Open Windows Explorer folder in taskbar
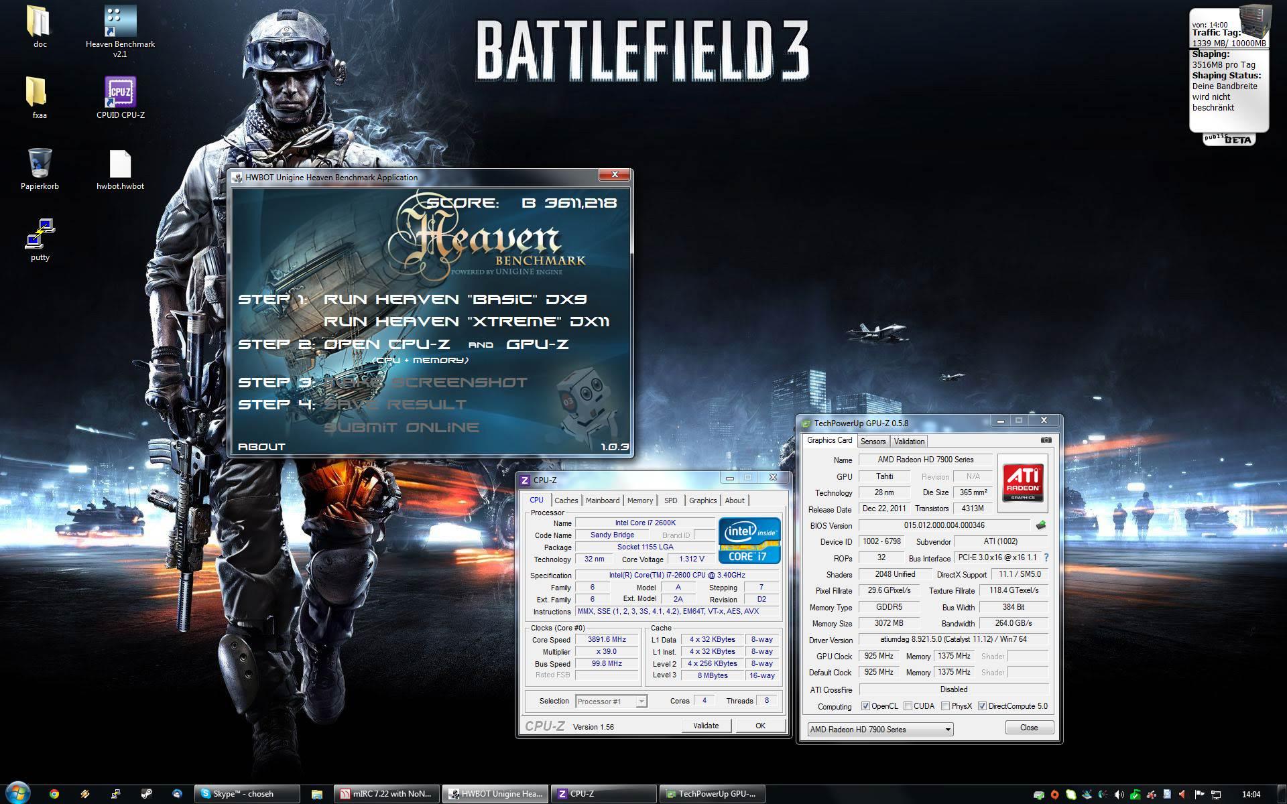1287x804 pixels. [317, 794]
